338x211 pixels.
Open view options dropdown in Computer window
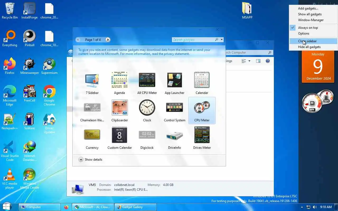(249, 61)
